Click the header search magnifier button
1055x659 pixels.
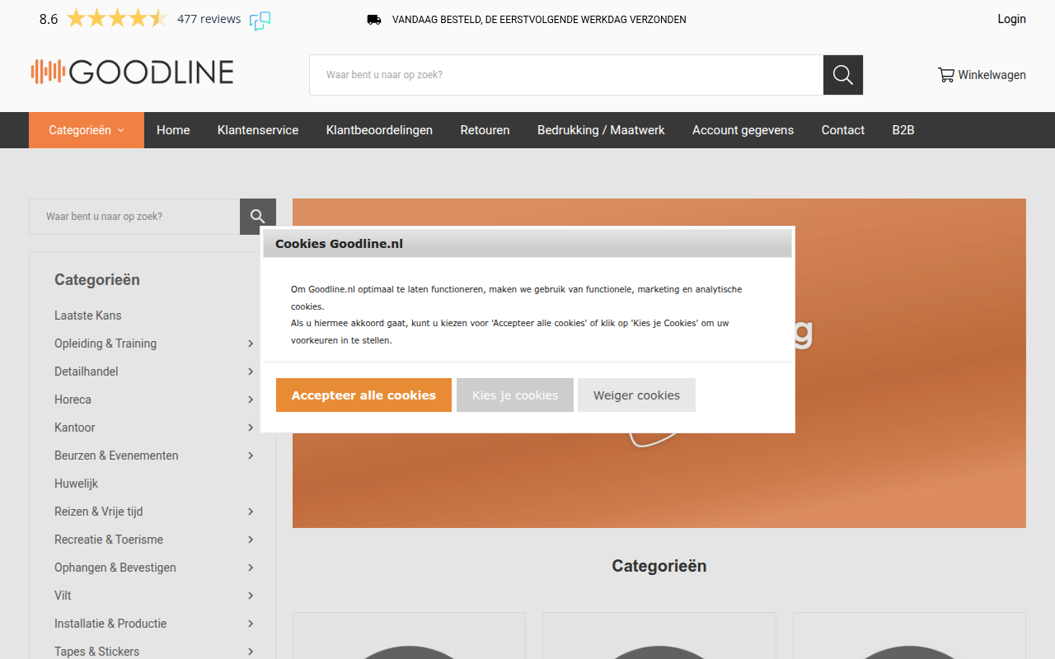(x=843, y=75)
